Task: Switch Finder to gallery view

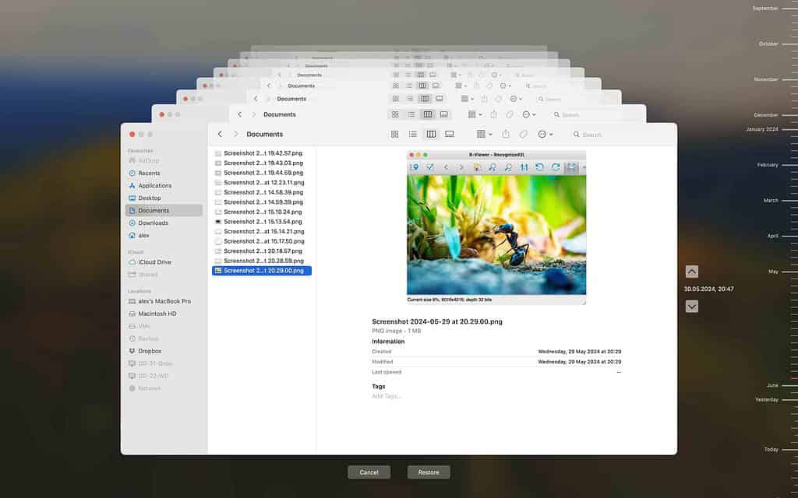Action: point(450,134)
